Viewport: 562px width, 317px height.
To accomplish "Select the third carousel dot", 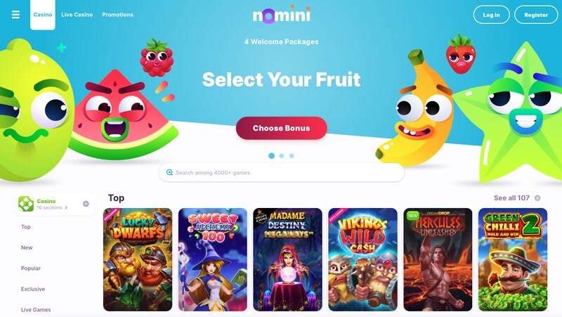I will point(292,155).
